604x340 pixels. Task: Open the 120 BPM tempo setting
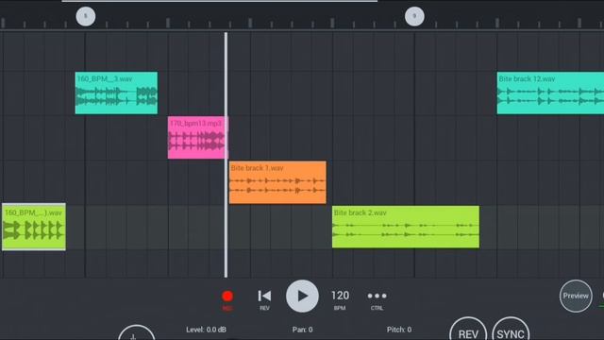340,297
